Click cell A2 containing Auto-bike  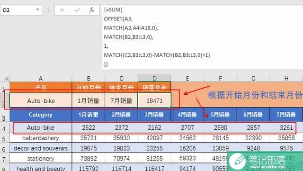coord(41,100)
